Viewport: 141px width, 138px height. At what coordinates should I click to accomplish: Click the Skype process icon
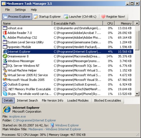[x=5, y=94]
